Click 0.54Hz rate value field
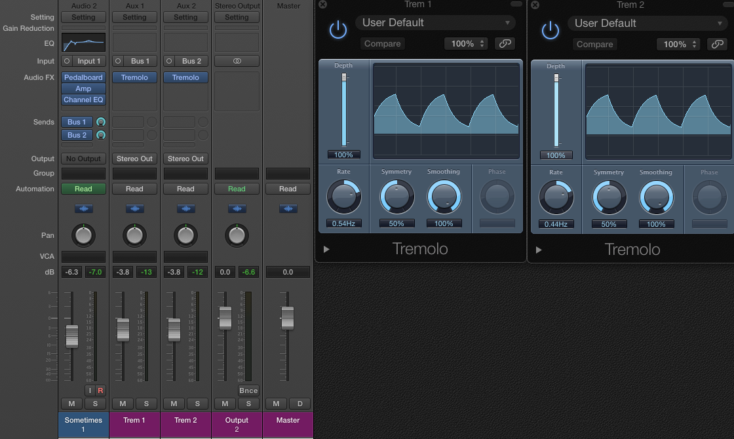 tap(343, 223)
